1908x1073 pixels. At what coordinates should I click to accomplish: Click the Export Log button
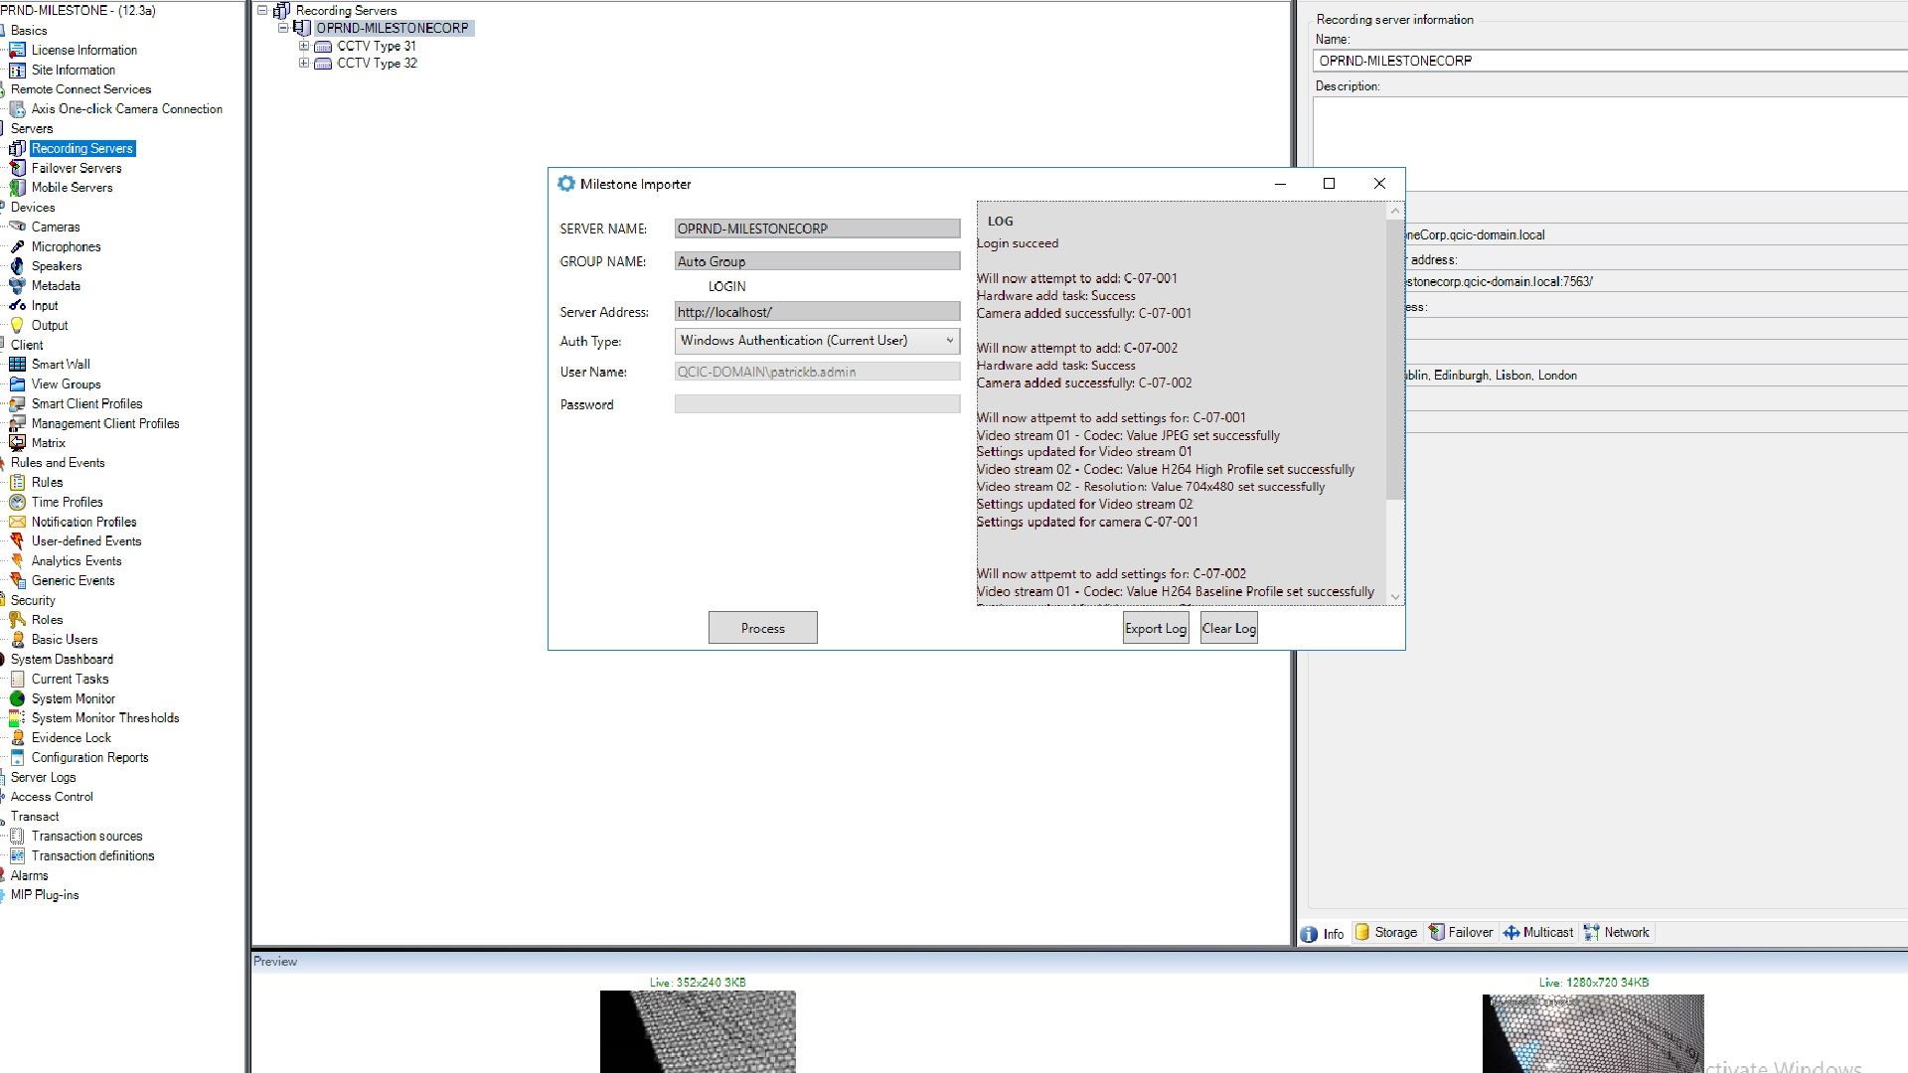click(1156, 628)
